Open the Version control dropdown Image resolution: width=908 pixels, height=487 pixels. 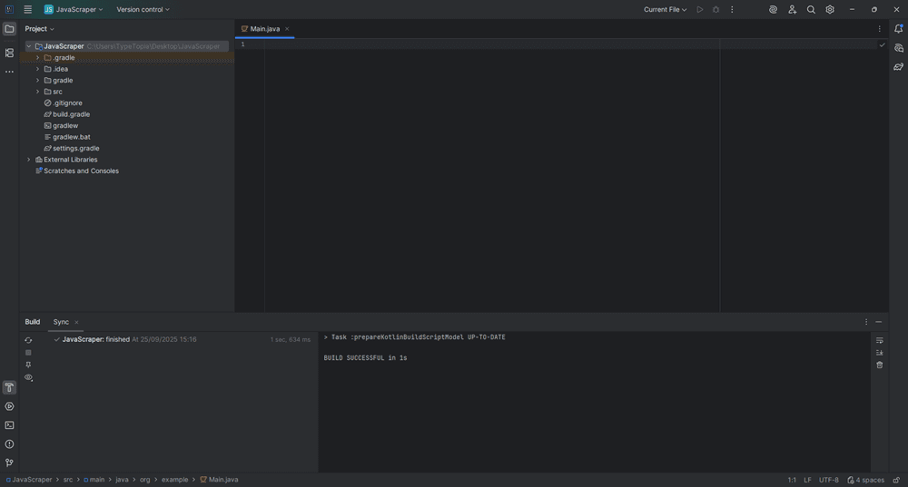(143, 9)
